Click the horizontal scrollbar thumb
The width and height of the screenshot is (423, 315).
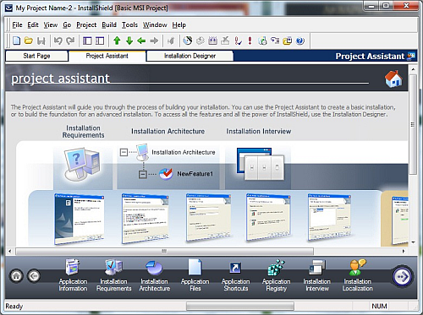click(x=164, y=251)
